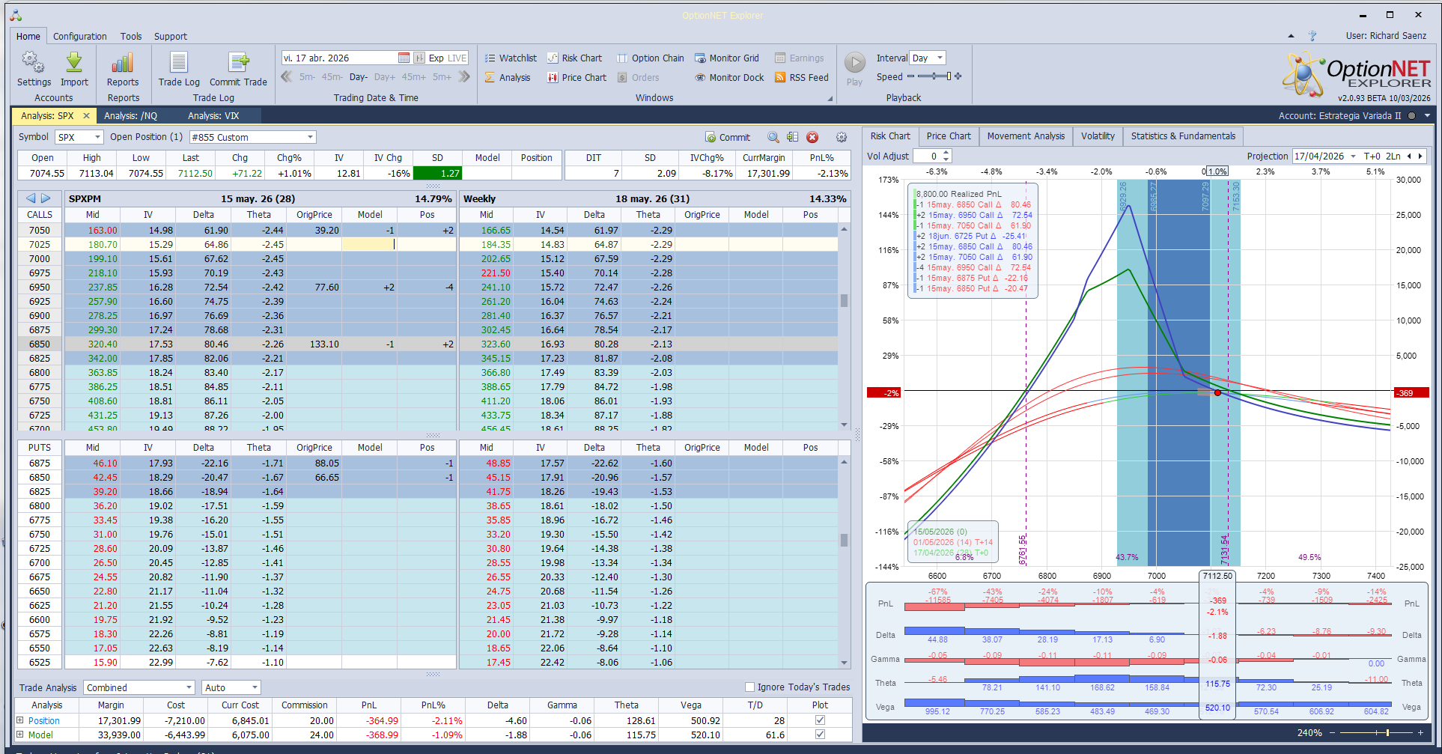The height and width of the screenshot is (754, 1442).
Task: Select the Volatility tab
Action: (x=1098, y=136)
